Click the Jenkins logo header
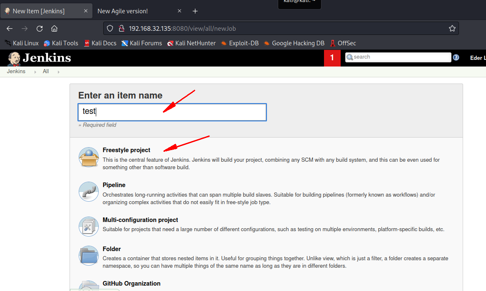Screen dimensions: 486x291 (40, 58)
